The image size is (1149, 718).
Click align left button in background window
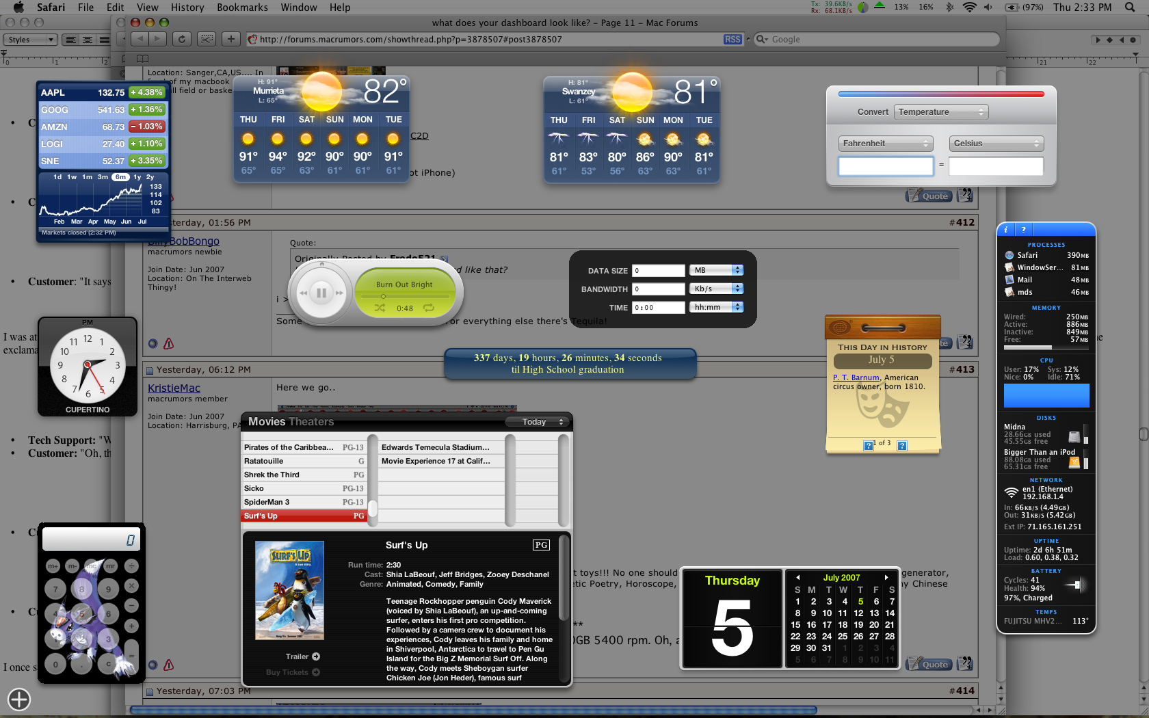pyautogui.click(x=70, y=40)
